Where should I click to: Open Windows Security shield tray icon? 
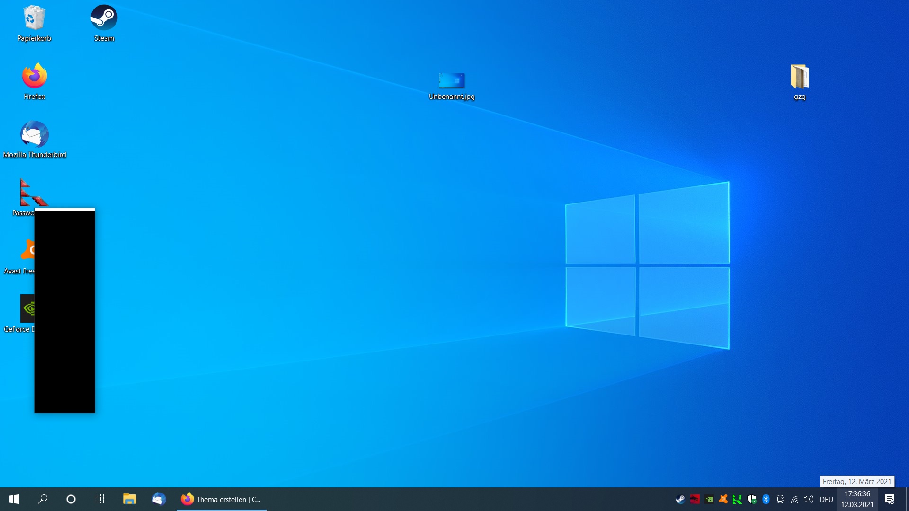click(752, 499)
